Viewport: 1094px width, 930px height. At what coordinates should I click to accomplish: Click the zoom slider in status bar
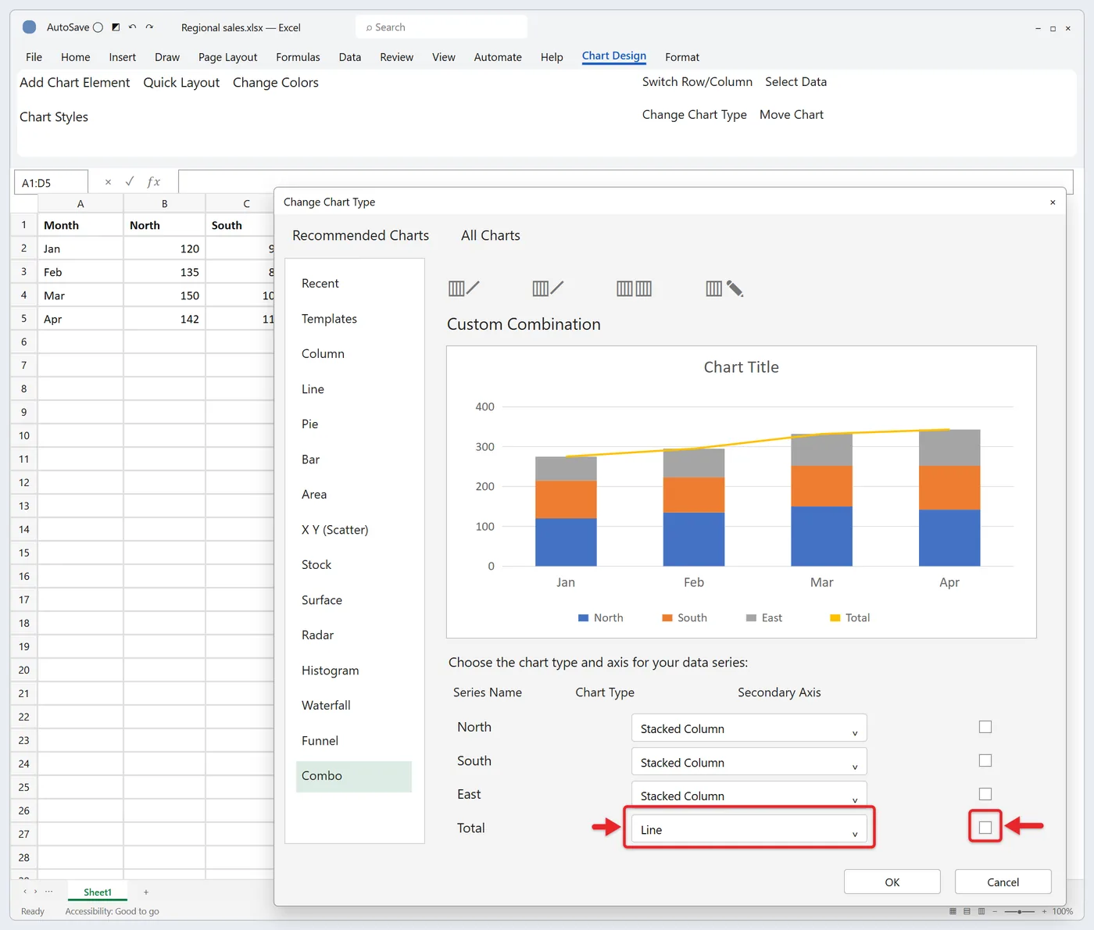pos(1020,911)
